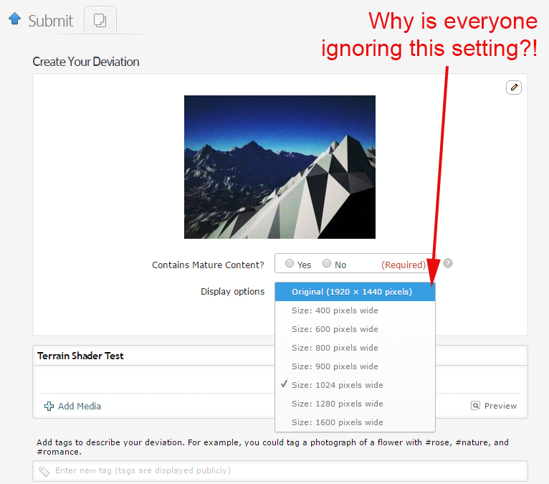Click the Add Media plus icon
Image resolution: width=549 pixels, height=484 pixels.
click(x=49, y=407)
